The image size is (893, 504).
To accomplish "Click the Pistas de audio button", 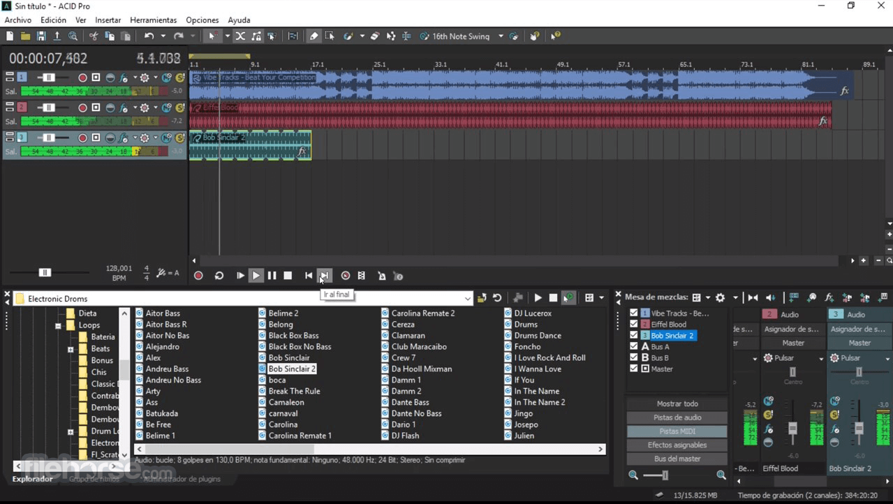I will click(x=677, y=417).
